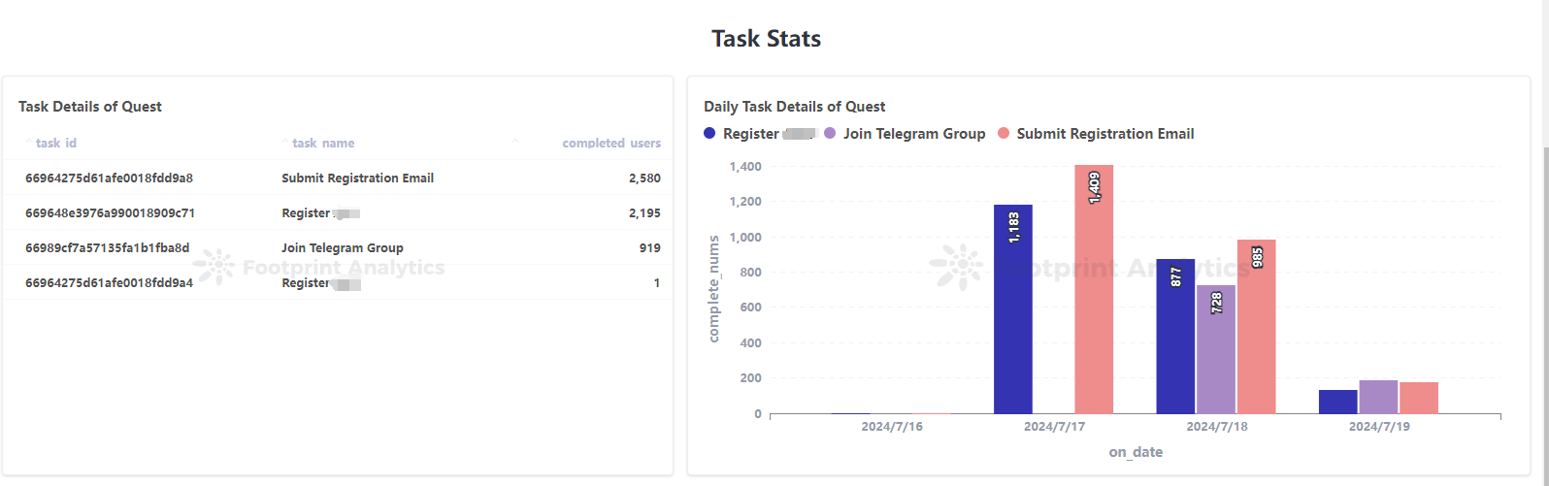Click the sort caret before completed users
The height and width of the screenshot is (486, 1549).
[515, 142]
